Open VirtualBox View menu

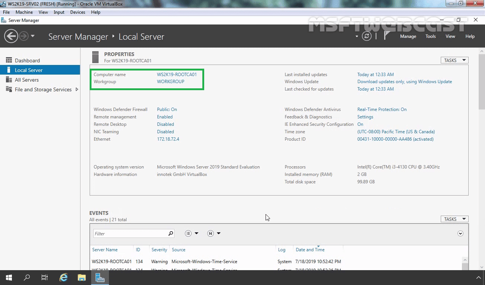coord(43,12)
